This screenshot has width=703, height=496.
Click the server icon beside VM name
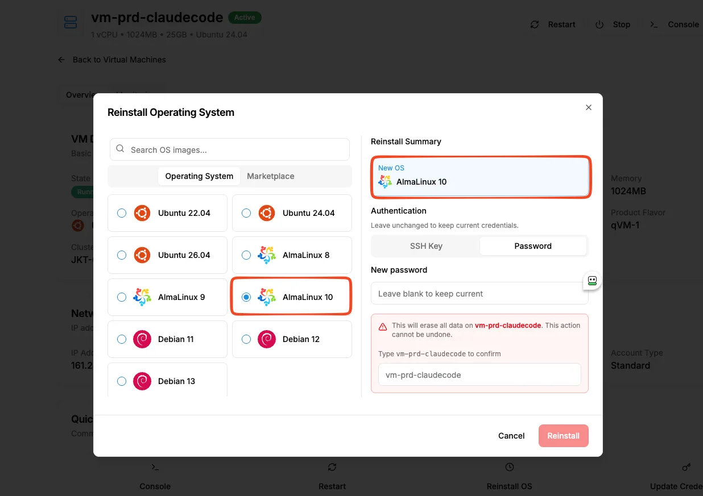(71, 23)
